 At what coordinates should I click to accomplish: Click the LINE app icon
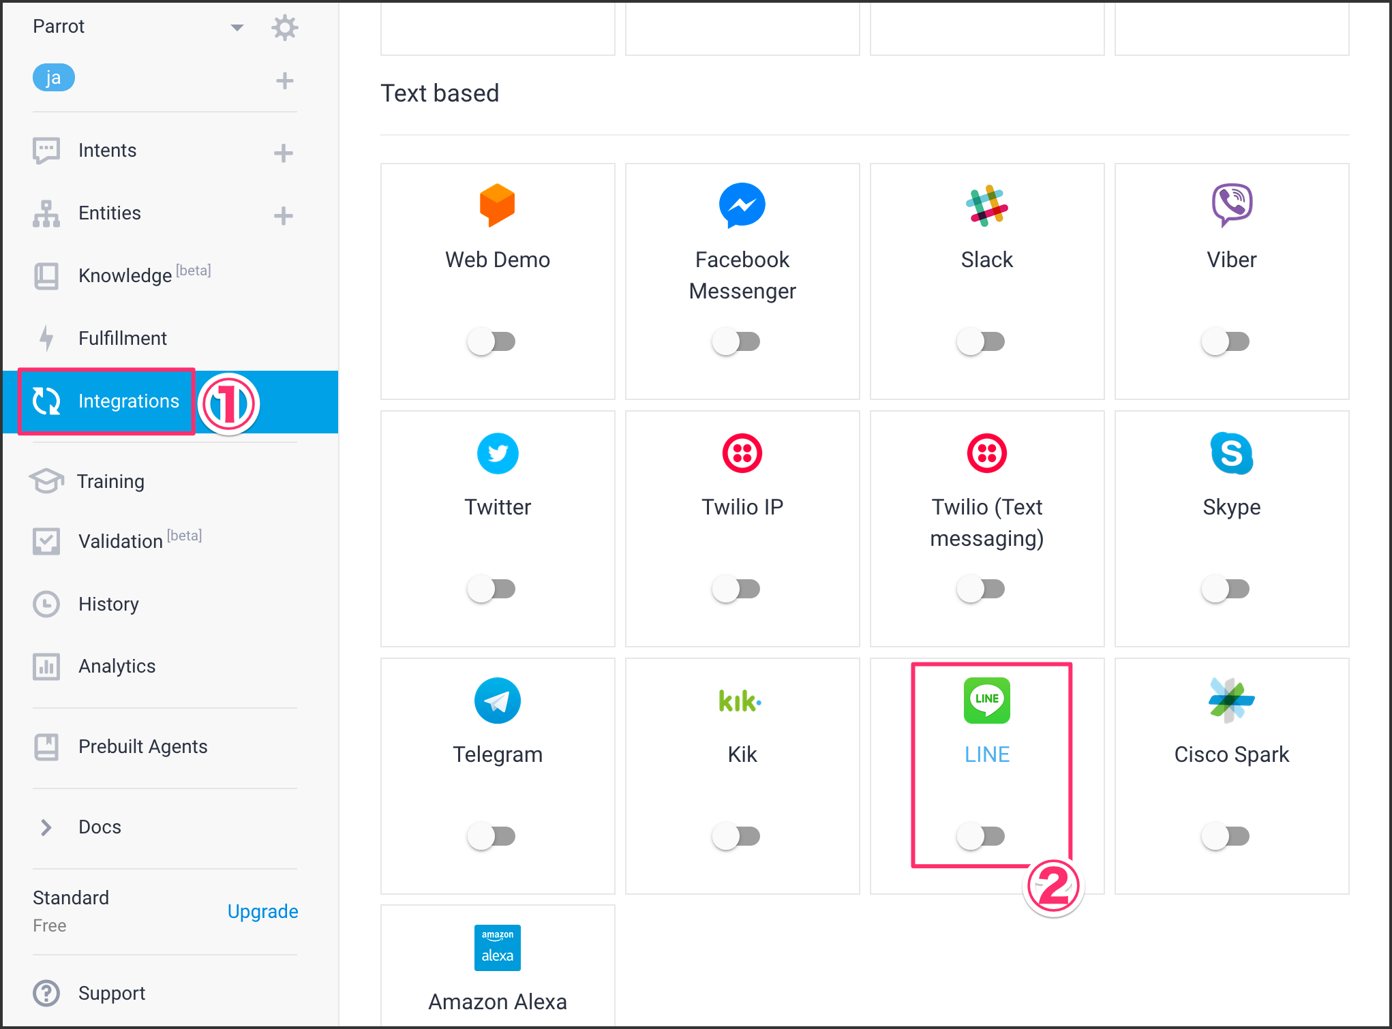[986, 701]
